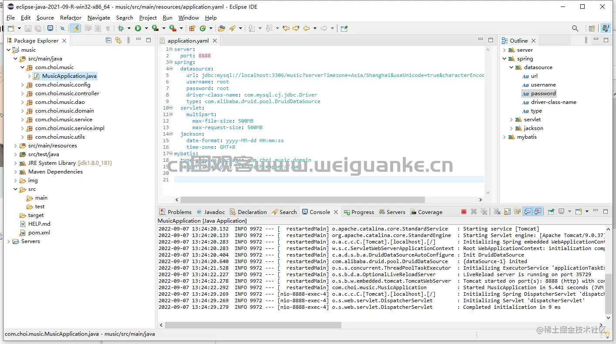Click the Open Perspective icon
This screenshot has width=616, height=344.
pos(592,28)
